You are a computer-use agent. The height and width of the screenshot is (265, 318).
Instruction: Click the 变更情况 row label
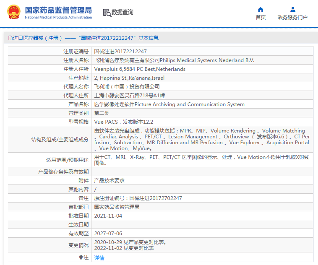click(x=78, y=245)
